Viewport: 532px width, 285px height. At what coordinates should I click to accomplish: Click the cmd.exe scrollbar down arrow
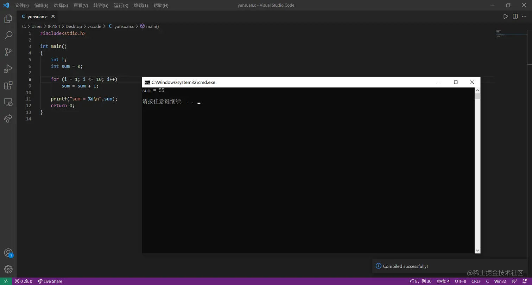(477, 250)
